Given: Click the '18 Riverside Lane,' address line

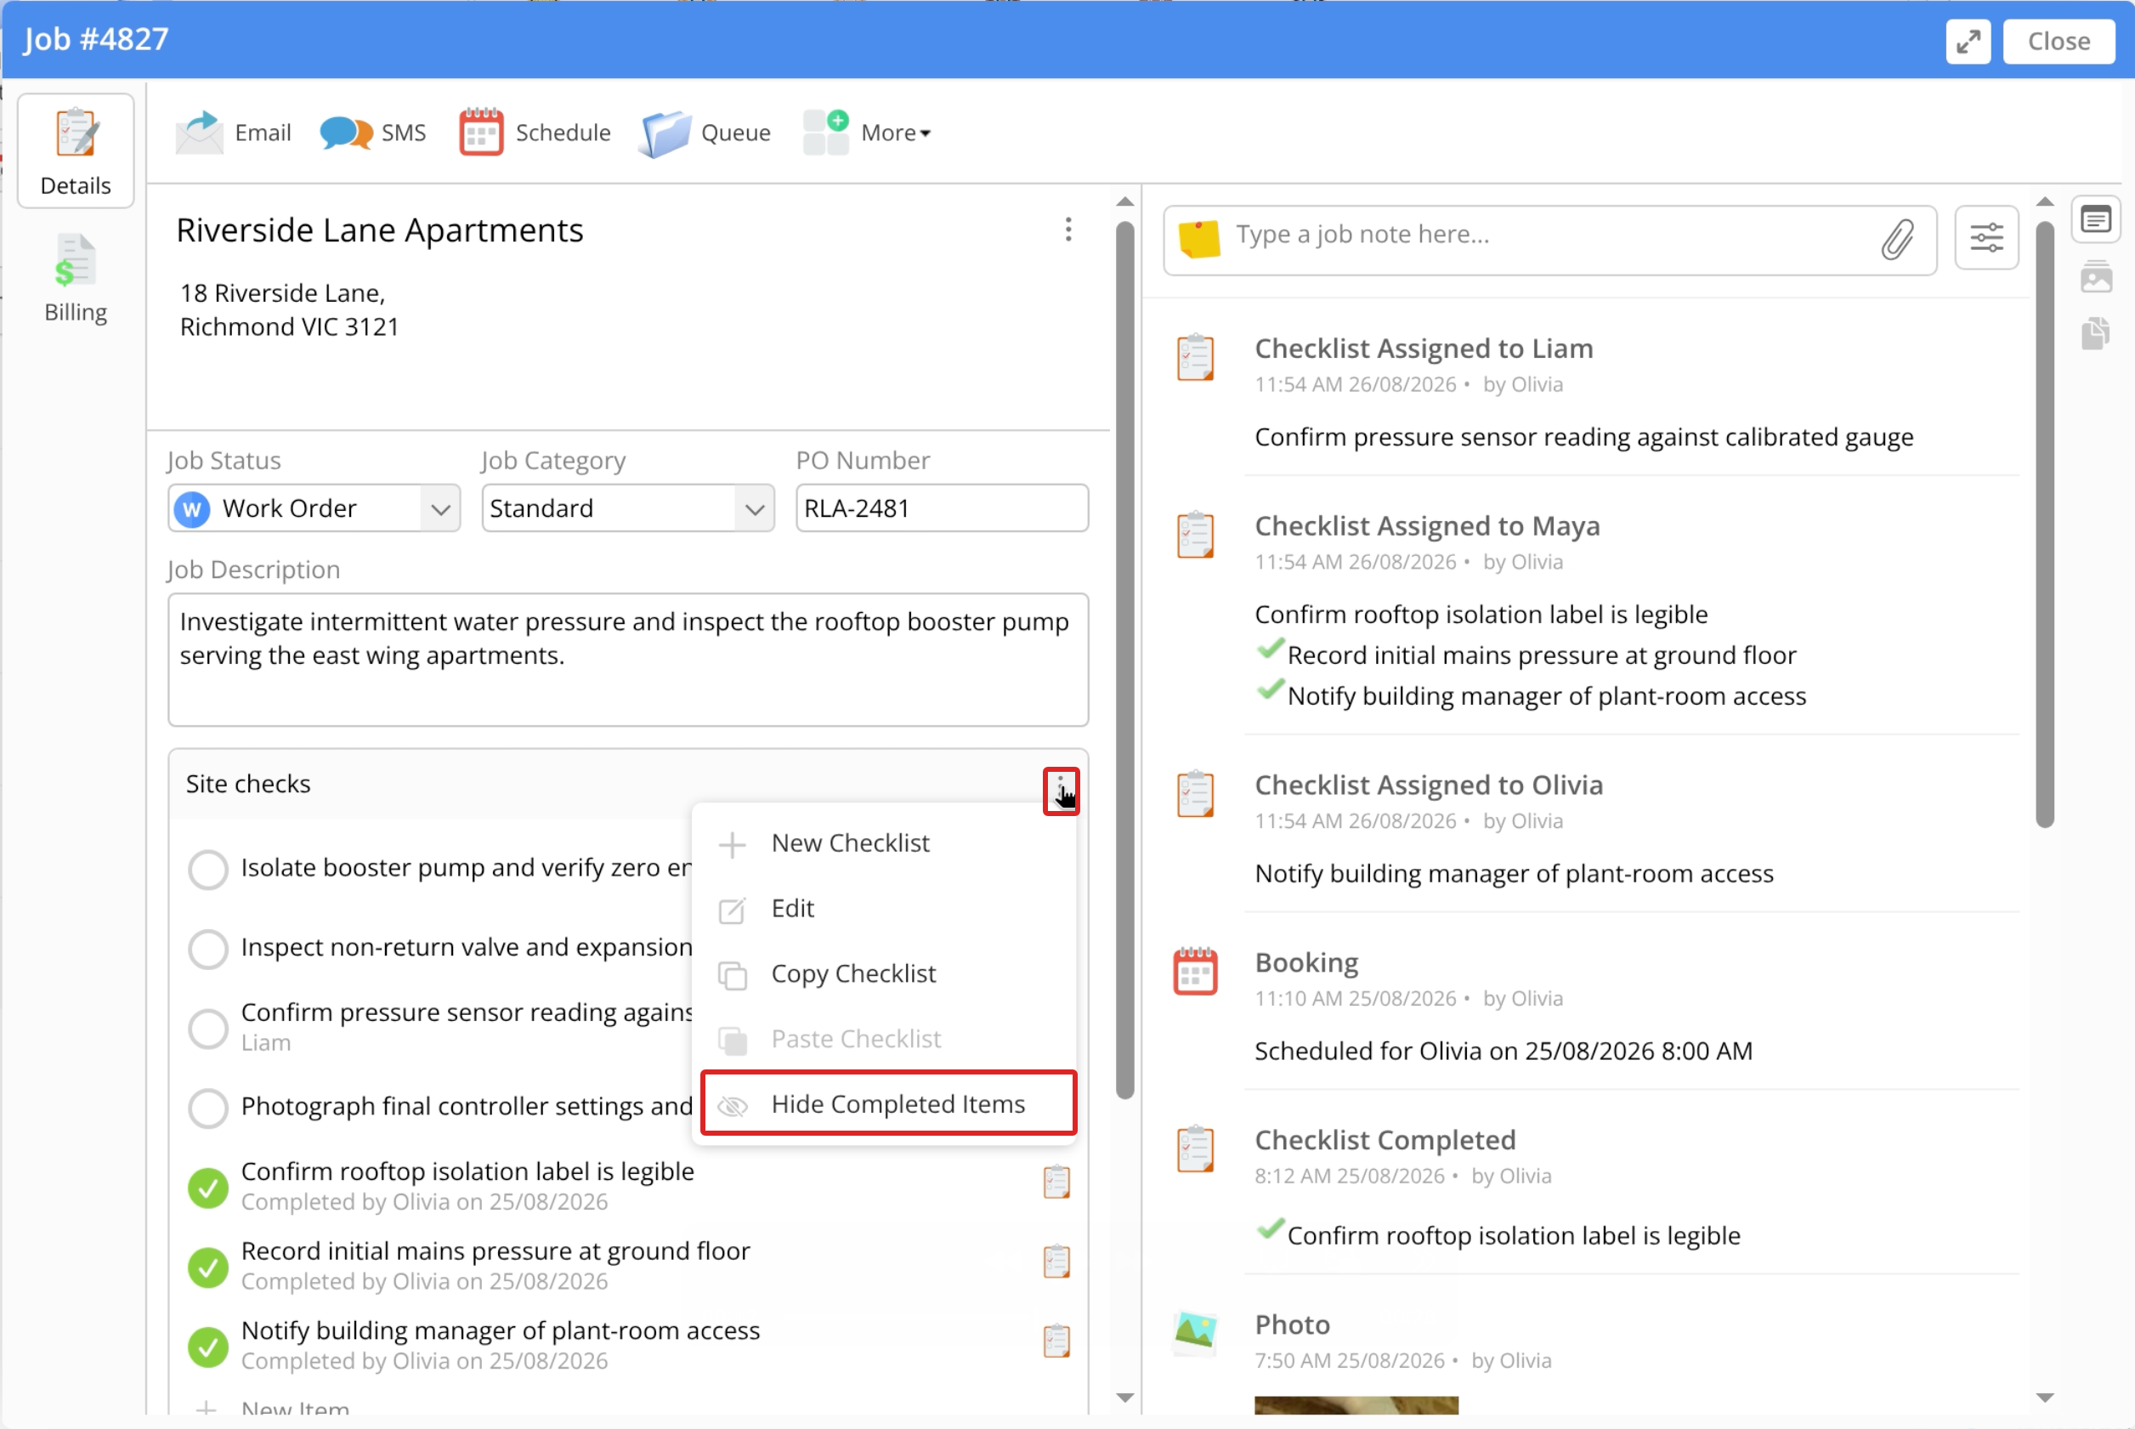Looking at the screenshot, I should click(x=282, y=292).
